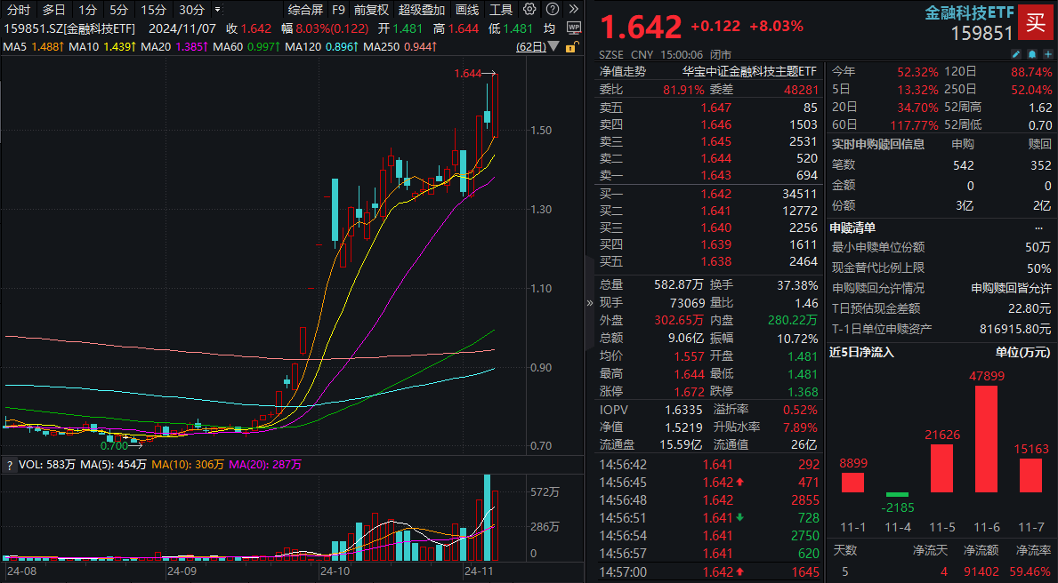
Task: Open the 前复权 adjustment selector
Action: coord(370,10)
